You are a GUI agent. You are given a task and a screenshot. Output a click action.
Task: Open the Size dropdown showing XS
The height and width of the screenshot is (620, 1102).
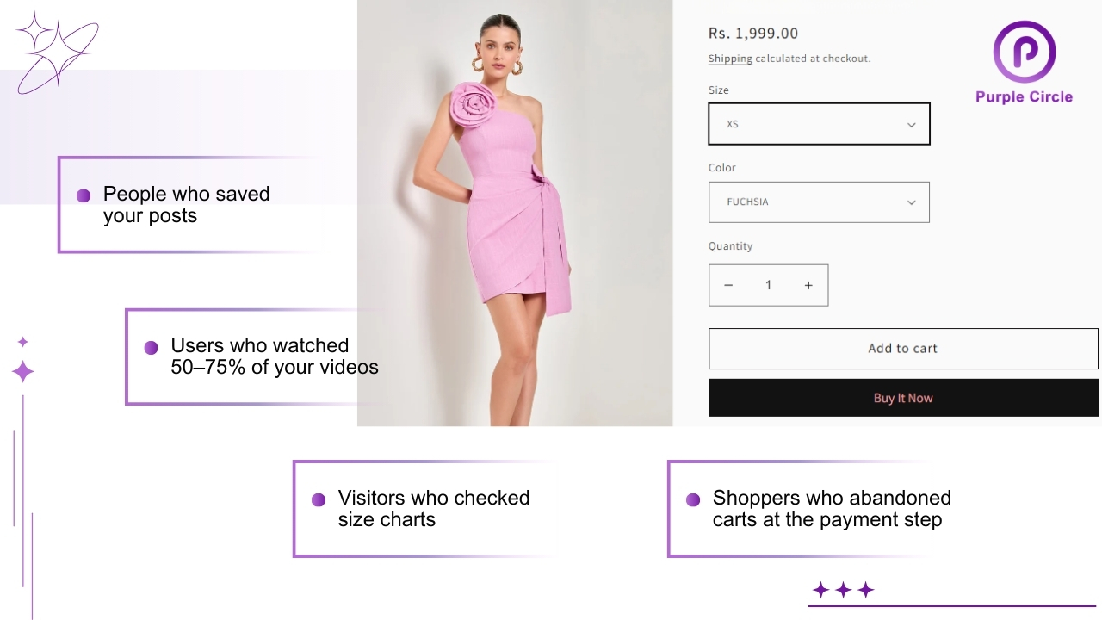[x=818, y=124]
